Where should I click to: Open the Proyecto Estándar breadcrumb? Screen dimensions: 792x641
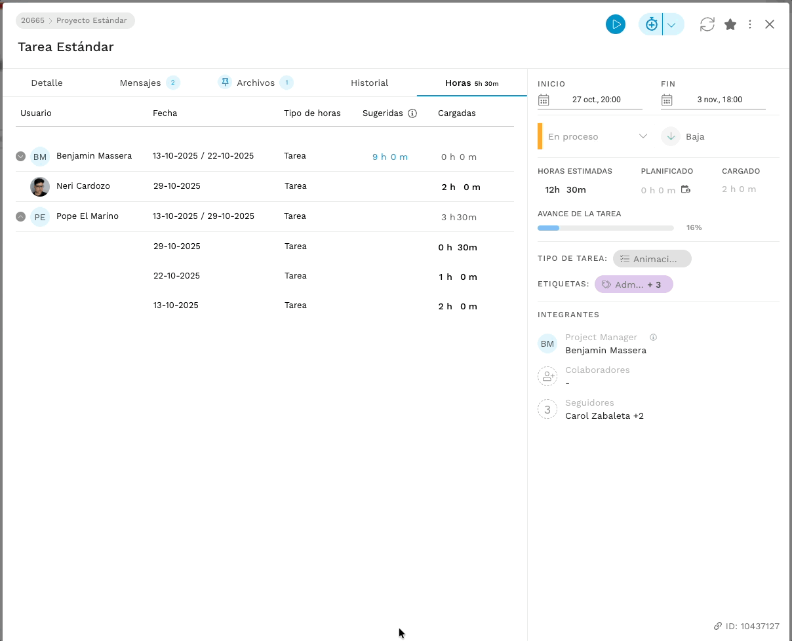click(92, 20)
